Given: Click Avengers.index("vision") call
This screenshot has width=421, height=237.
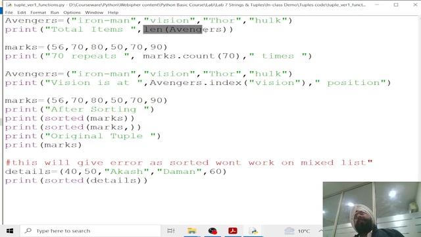Looking at the screenshot, I should pos(228,82).
